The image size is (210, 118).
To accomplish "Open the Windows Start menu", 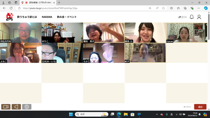I will [71, 114].
